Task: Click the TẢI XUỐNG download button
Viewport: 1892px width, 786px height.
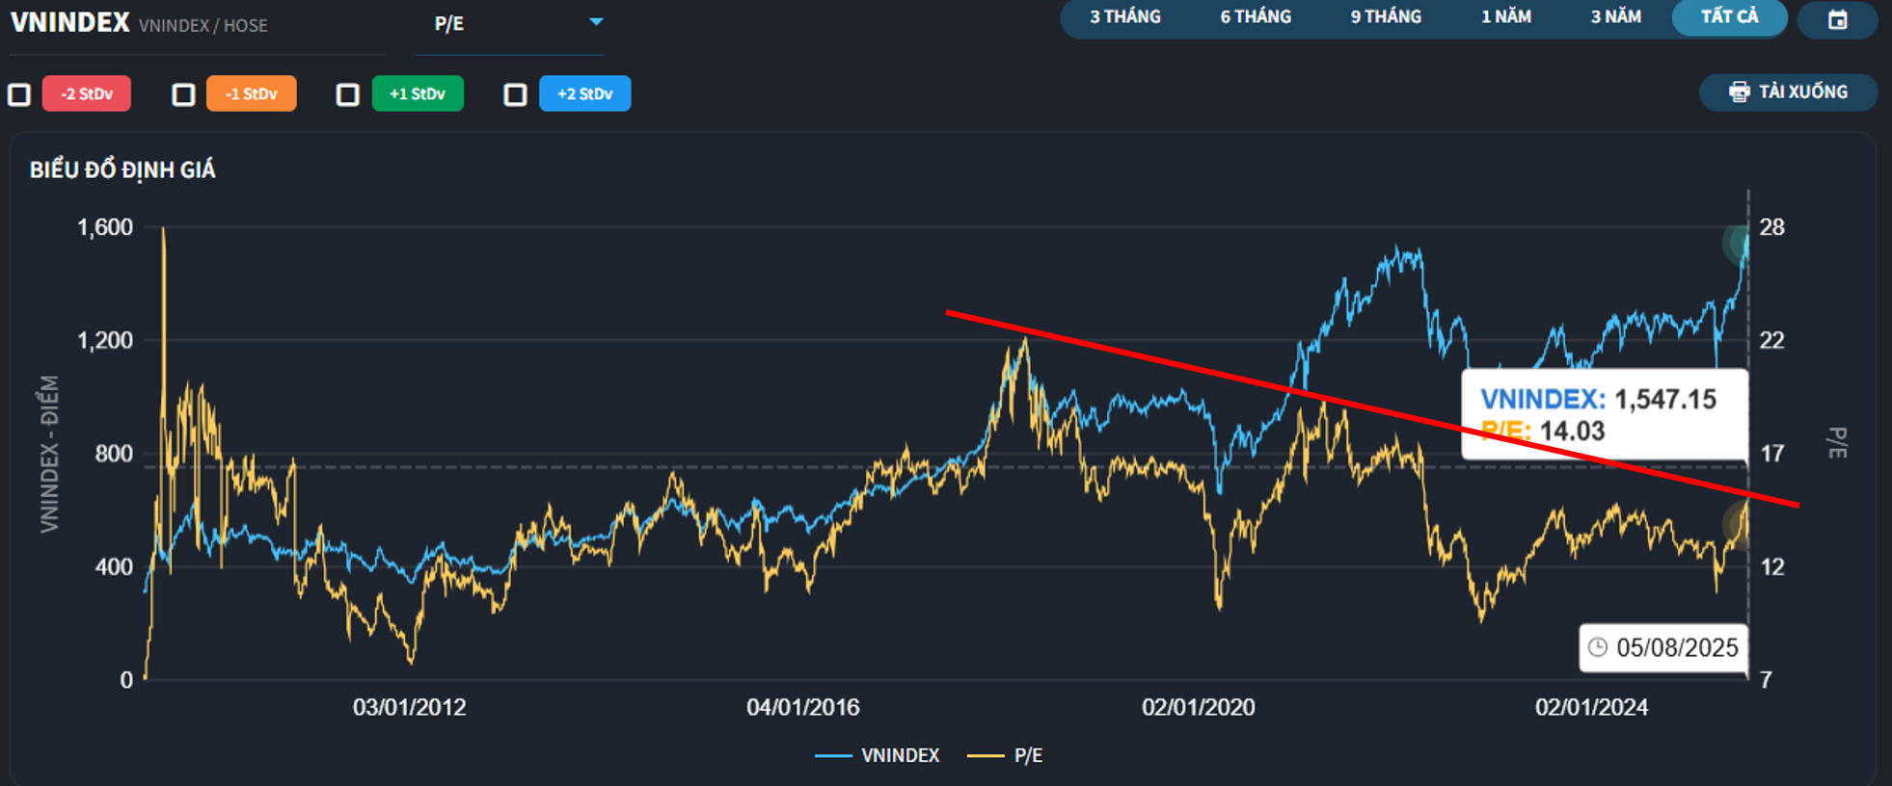Action: (x=1788, y=92)
